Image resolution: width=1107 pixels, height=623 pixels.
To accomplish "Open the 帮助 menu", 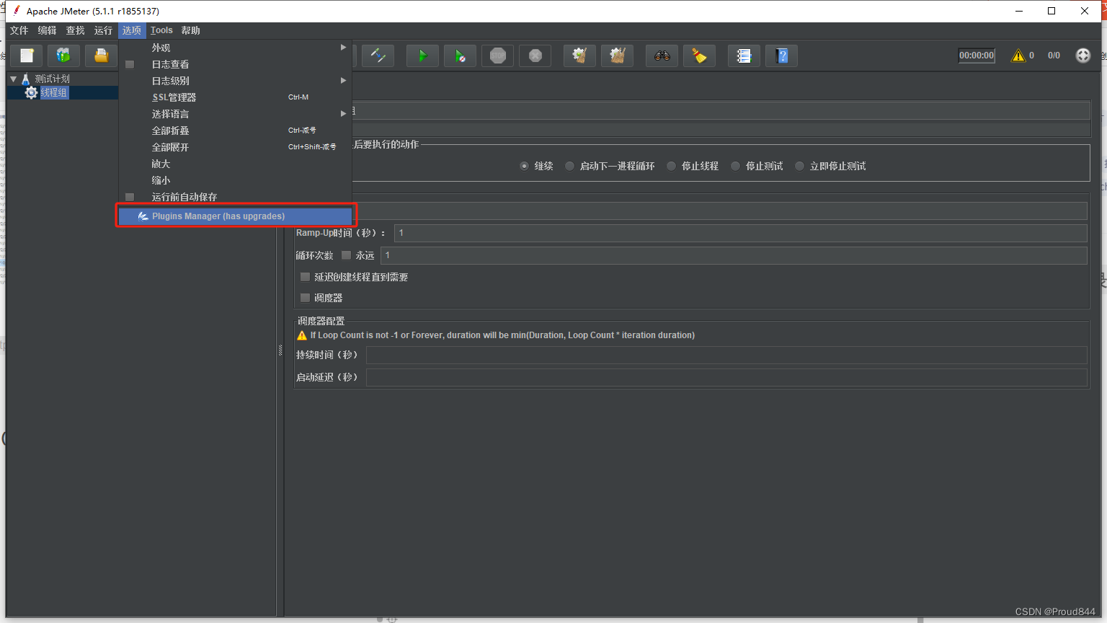I will coord(191,30).
